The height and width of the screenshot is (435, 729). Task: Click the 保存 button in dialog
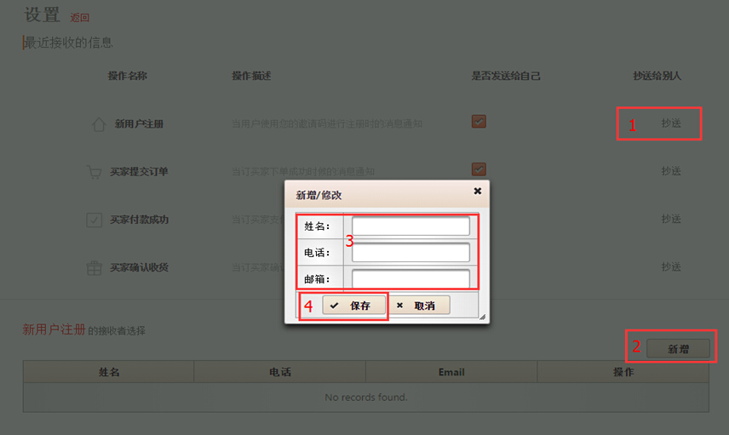tap(353, 306)
